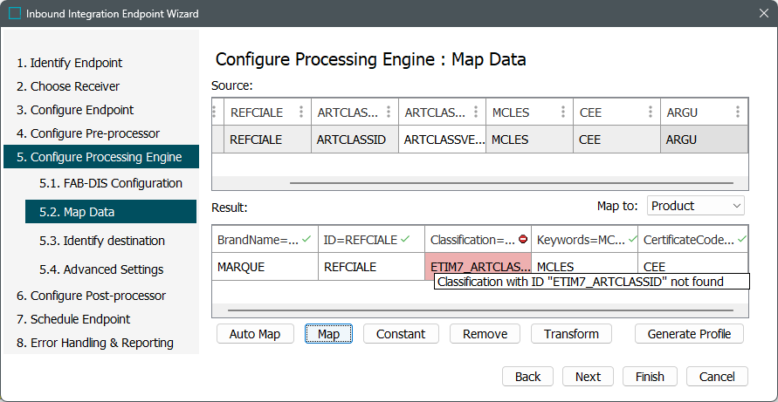Select step 5.3 Identify destination

[x=101, y=241]
